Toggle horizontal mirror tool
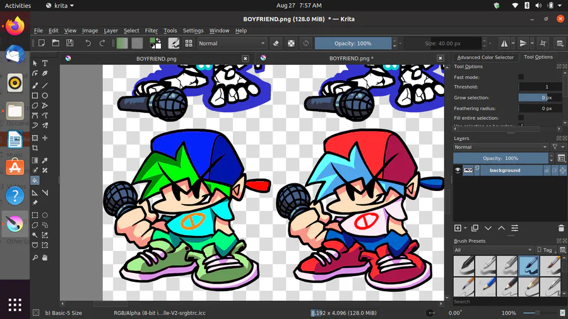The width and height of the screenshot is (568, 319). tap(504, 43)
